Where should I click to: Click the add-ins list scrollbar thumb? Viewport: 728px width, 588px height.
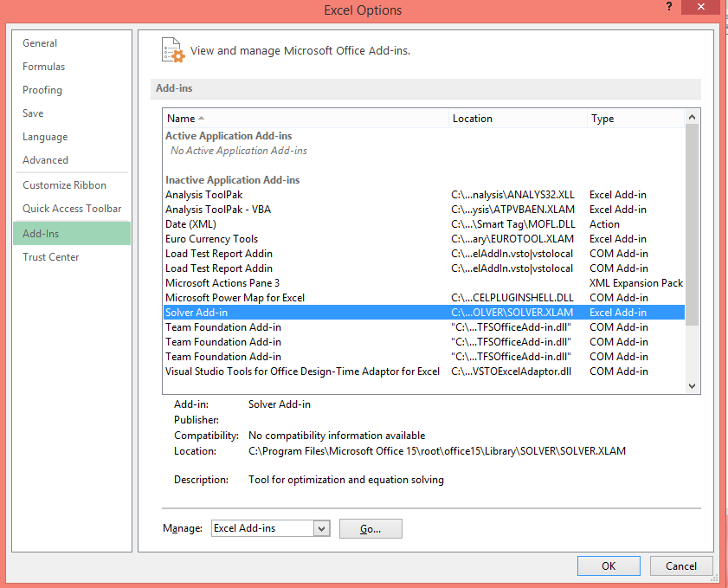(x=692, y=225)
